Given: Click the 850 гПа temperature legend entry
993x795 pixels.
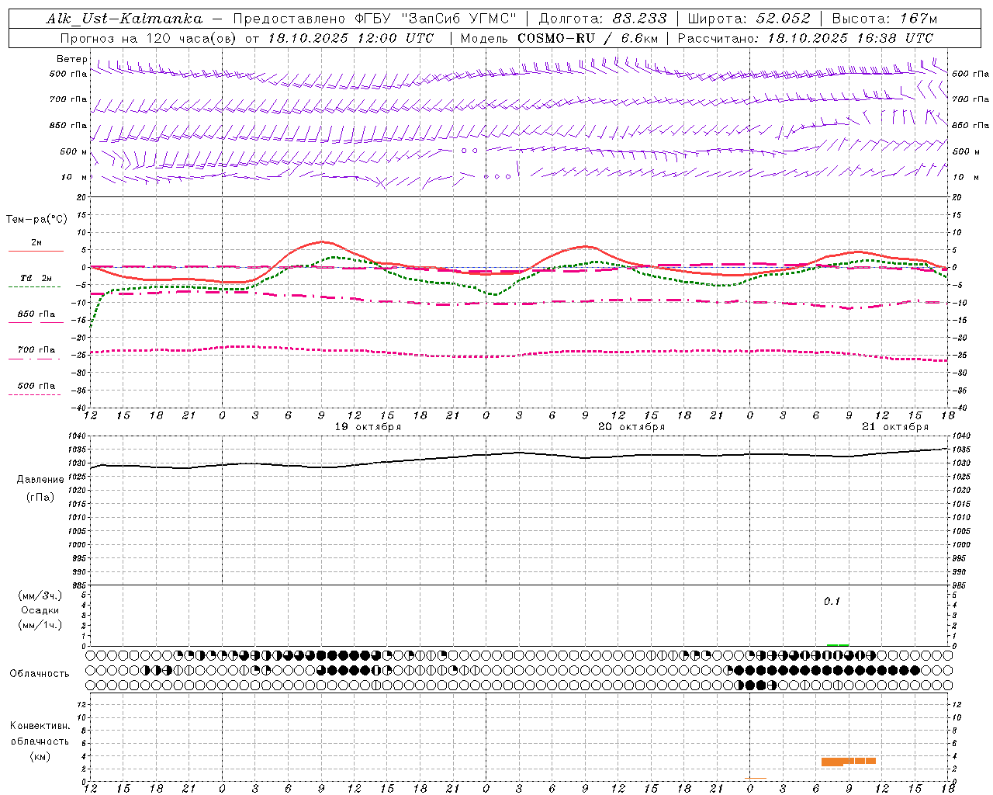Looking at the screenshot, I should (x=36, y=314).
